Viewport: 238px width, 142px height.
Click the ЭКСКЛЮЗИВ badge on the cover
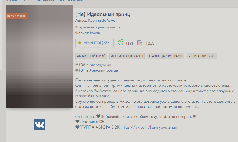16,16
